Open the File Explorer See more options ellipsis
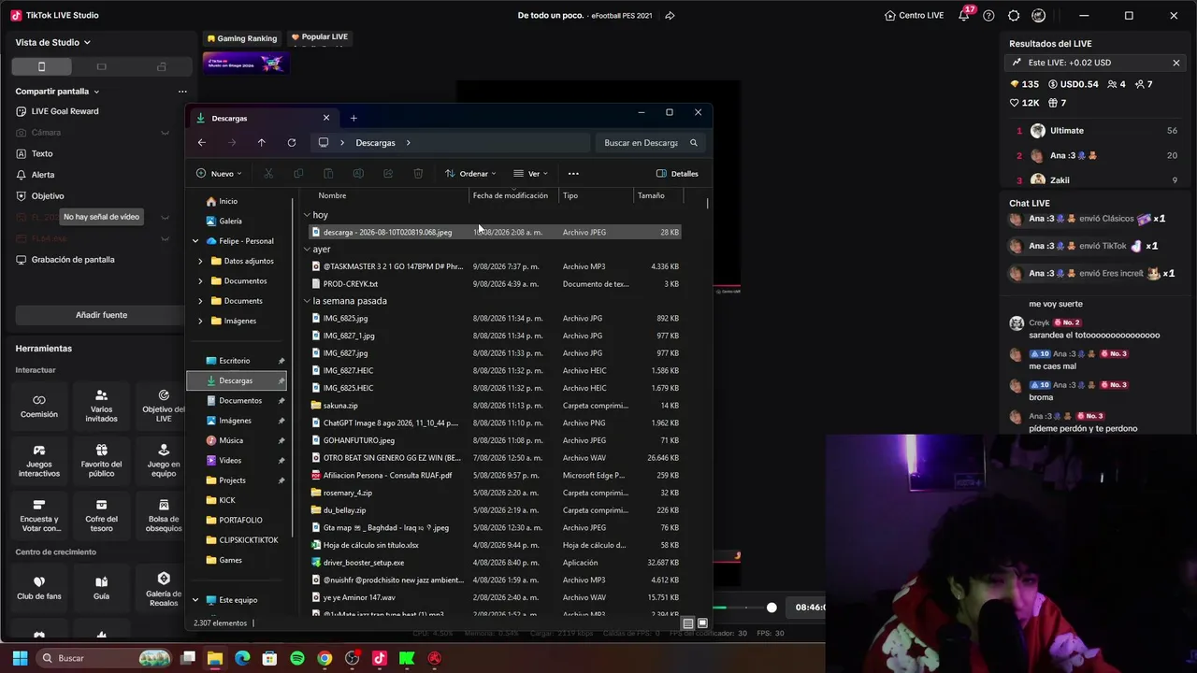The width and height of the screenshot is (1197, 673). (573, 173)
